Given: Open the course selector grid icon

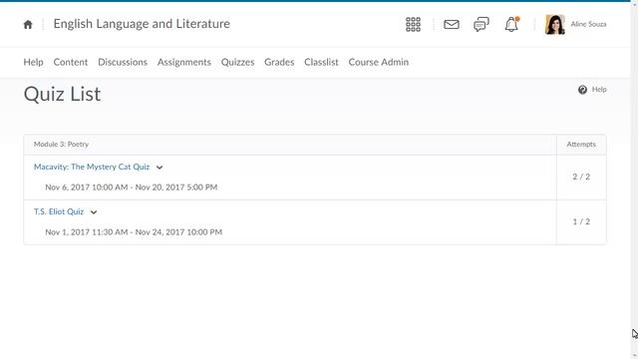Looking at the screenshot, I should point(413,24).
